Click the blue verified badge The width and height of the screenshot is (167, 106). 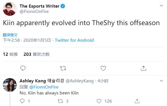pos(63,6)
